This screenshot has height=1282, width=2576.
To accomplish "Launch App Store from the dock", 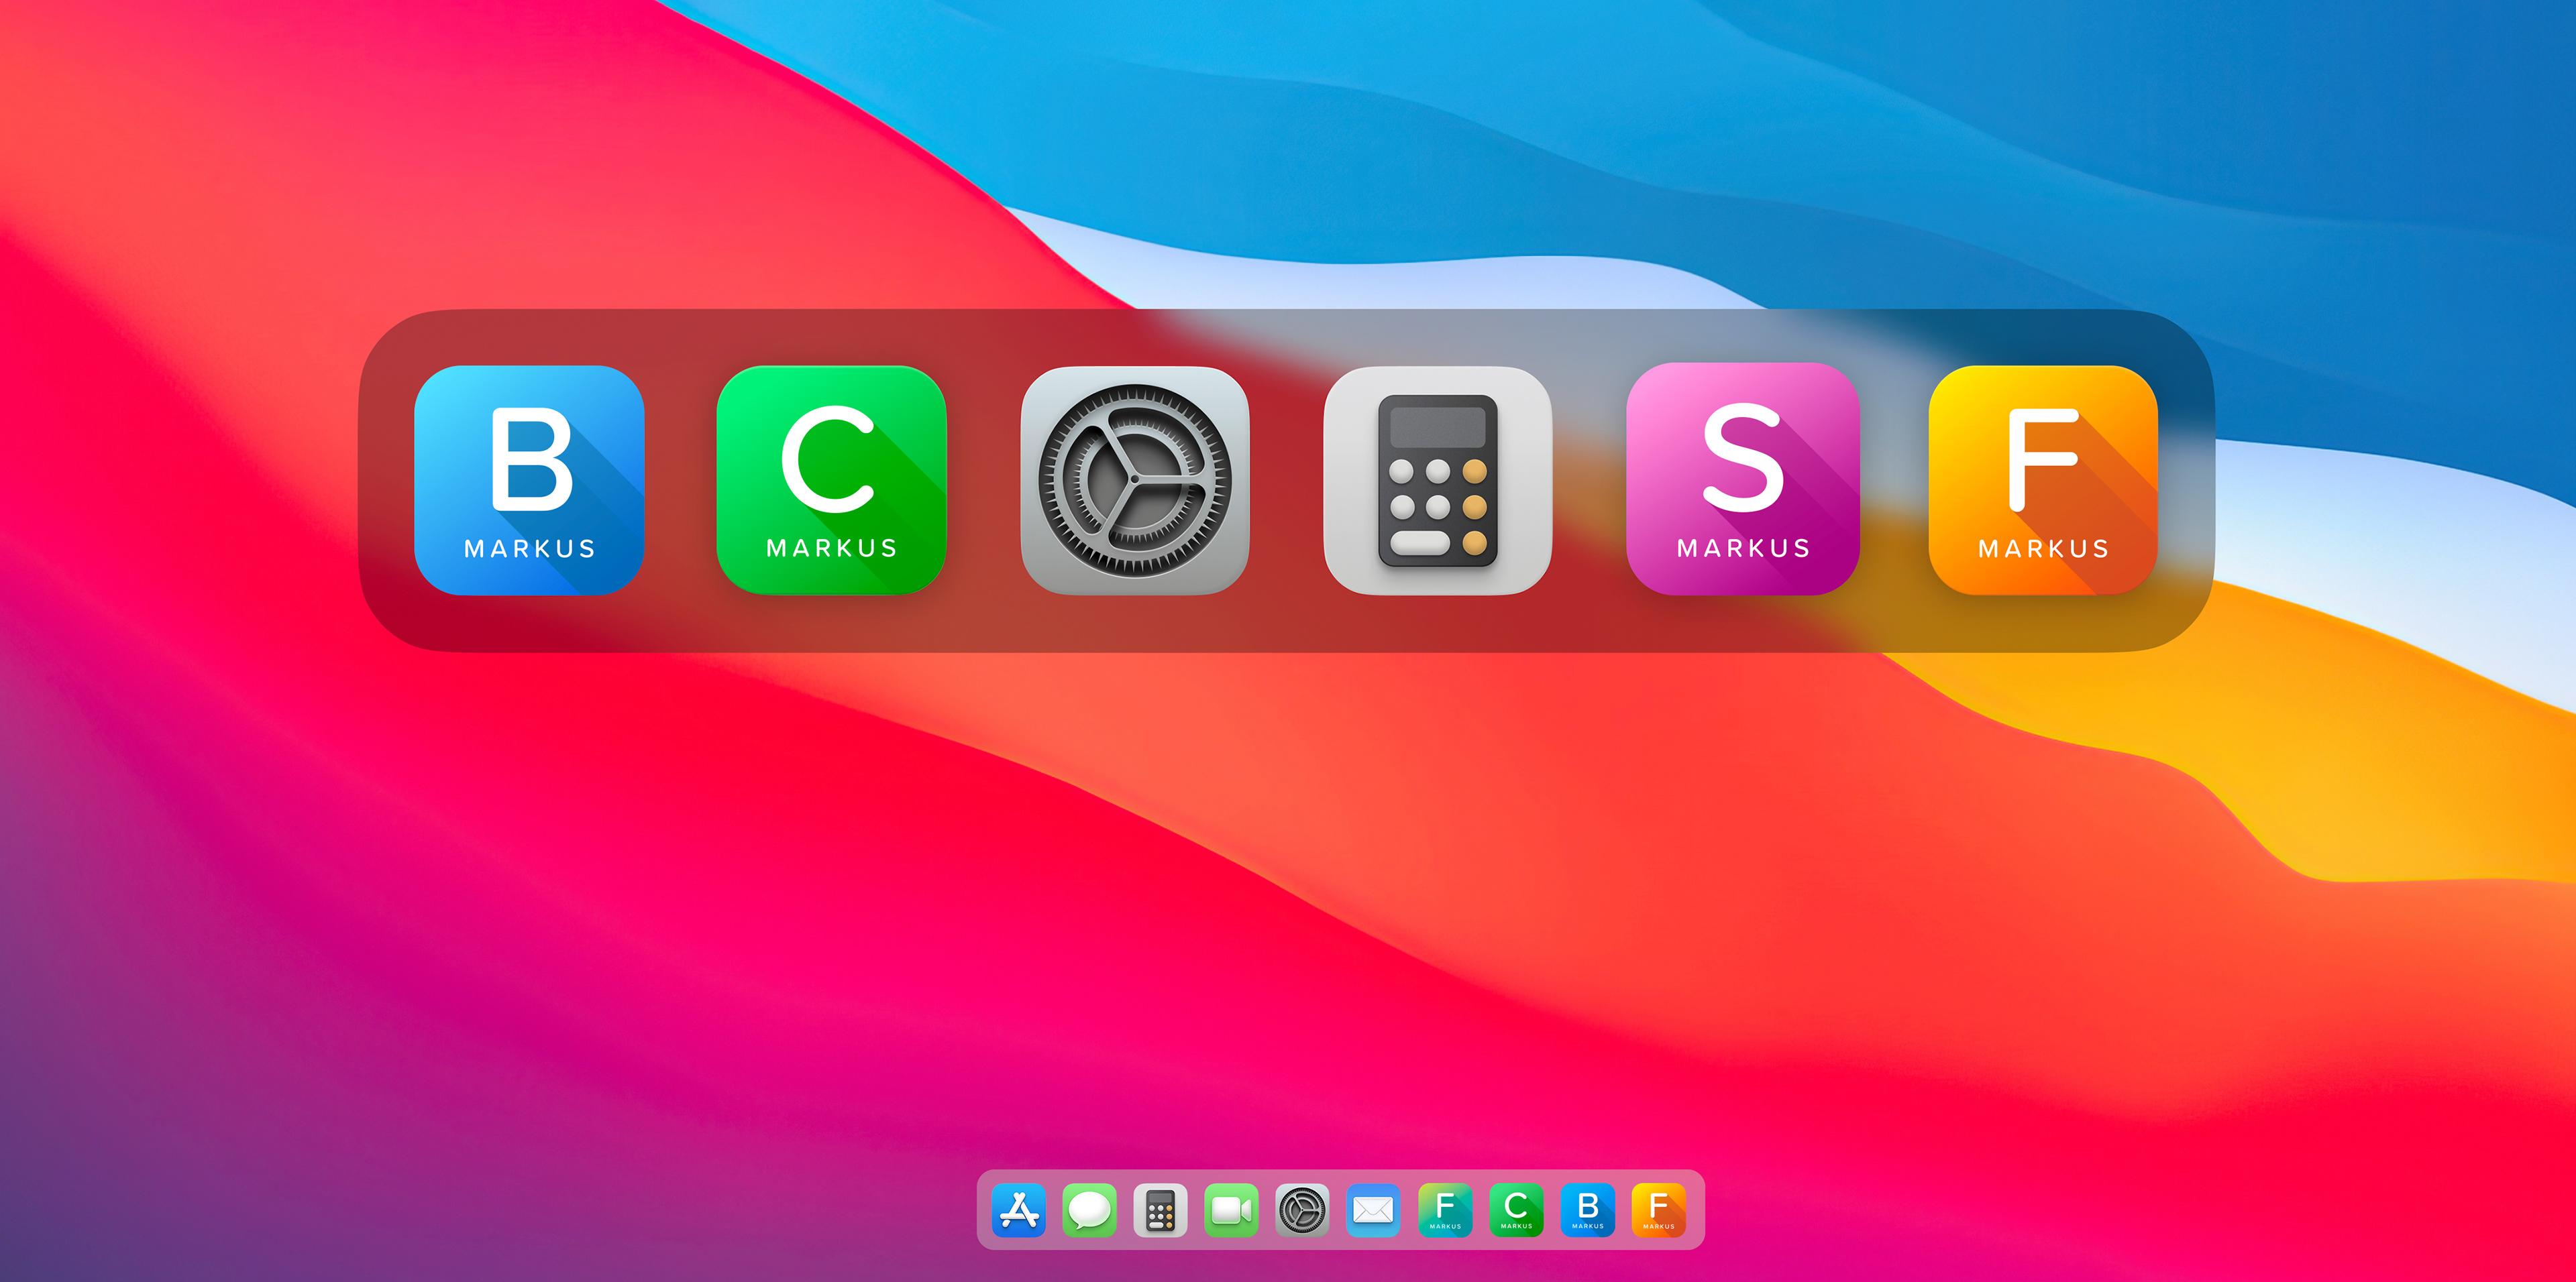I will pyautogui.click(x=1019, y=1210).
